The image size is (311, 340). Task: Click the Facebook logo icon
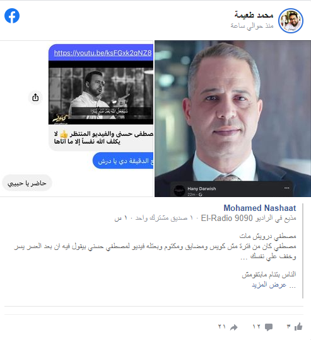12,16
